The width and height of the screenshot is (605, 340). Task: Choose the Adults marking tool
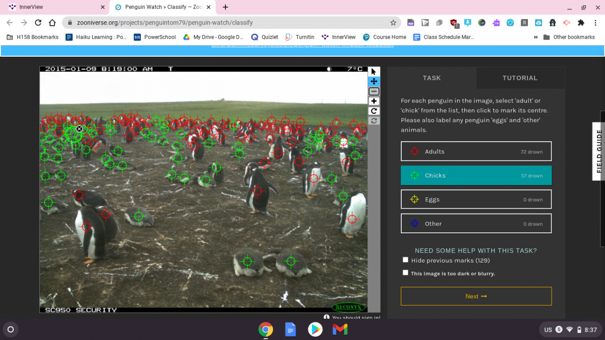(x=476, y=152)
